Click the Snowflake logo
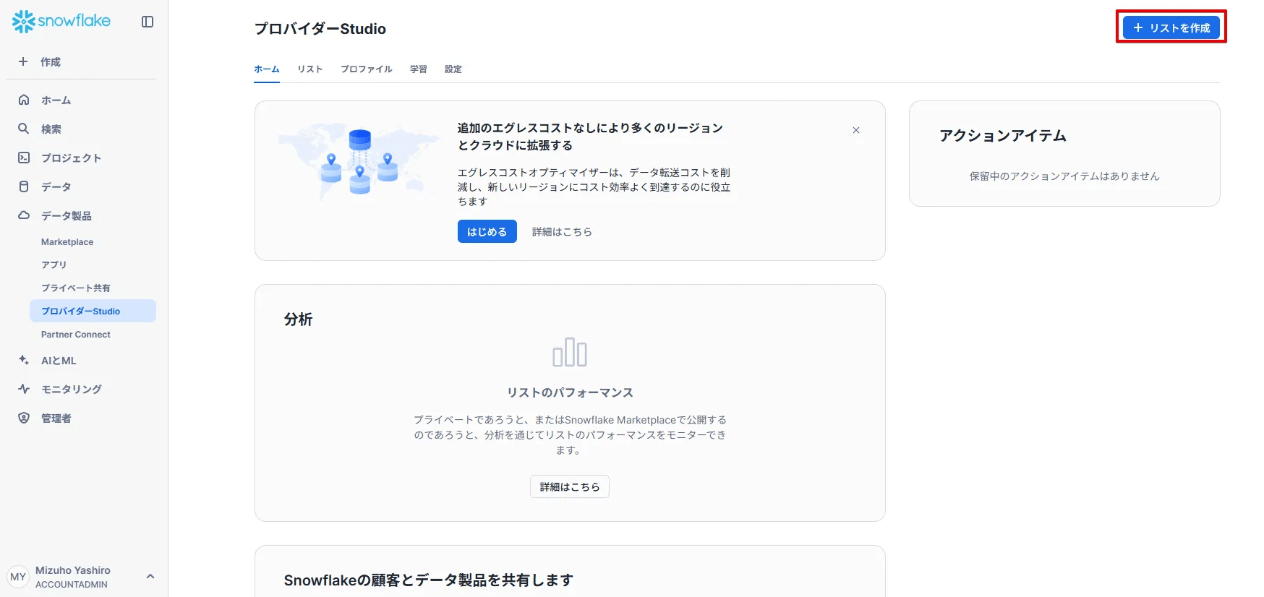 coord(61,22)
